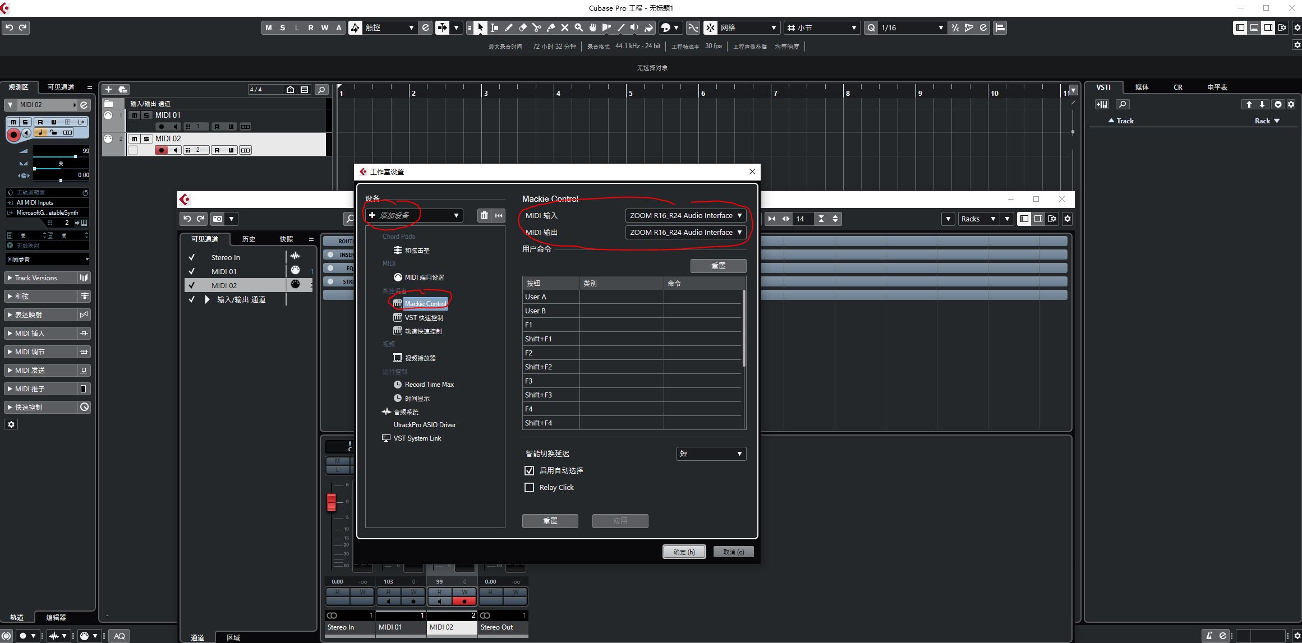
Task: Click the 确定 button in studio setup
Action: point(684,552)
